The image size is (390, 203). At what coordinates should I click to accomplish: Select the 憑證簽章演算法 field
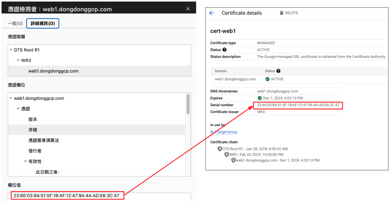(44, 140)
